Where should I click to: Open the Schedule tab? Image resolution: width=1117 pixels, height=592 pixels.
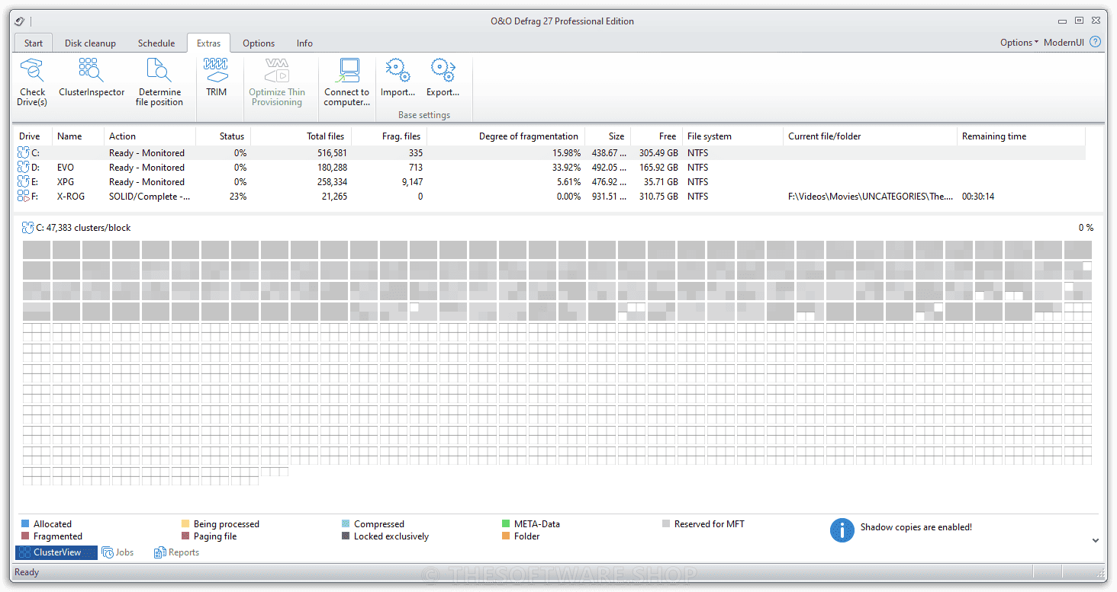point(156,43)
